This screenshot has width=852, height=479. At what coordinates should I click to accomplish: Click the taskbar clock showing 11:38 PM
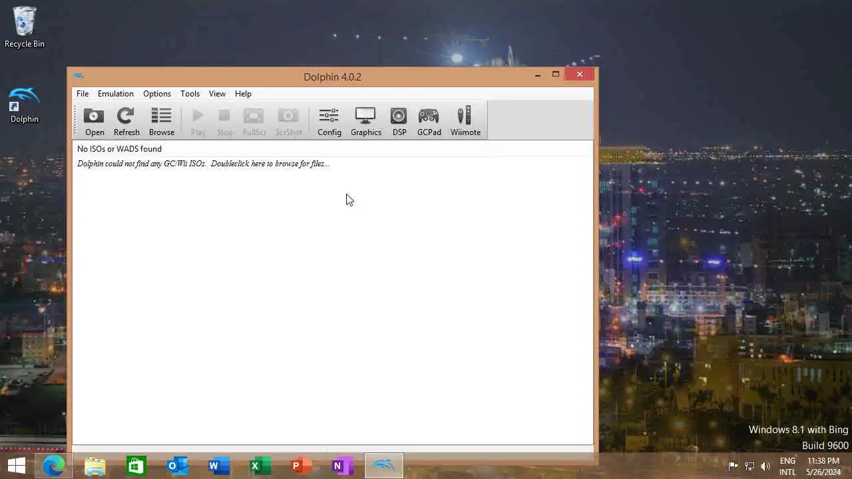[823, 466]
